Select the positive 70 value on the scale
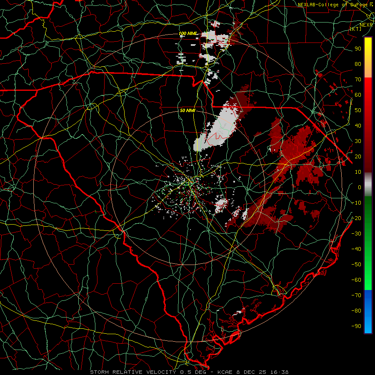This screenshot has width=375, height=375. coord(358,80)
